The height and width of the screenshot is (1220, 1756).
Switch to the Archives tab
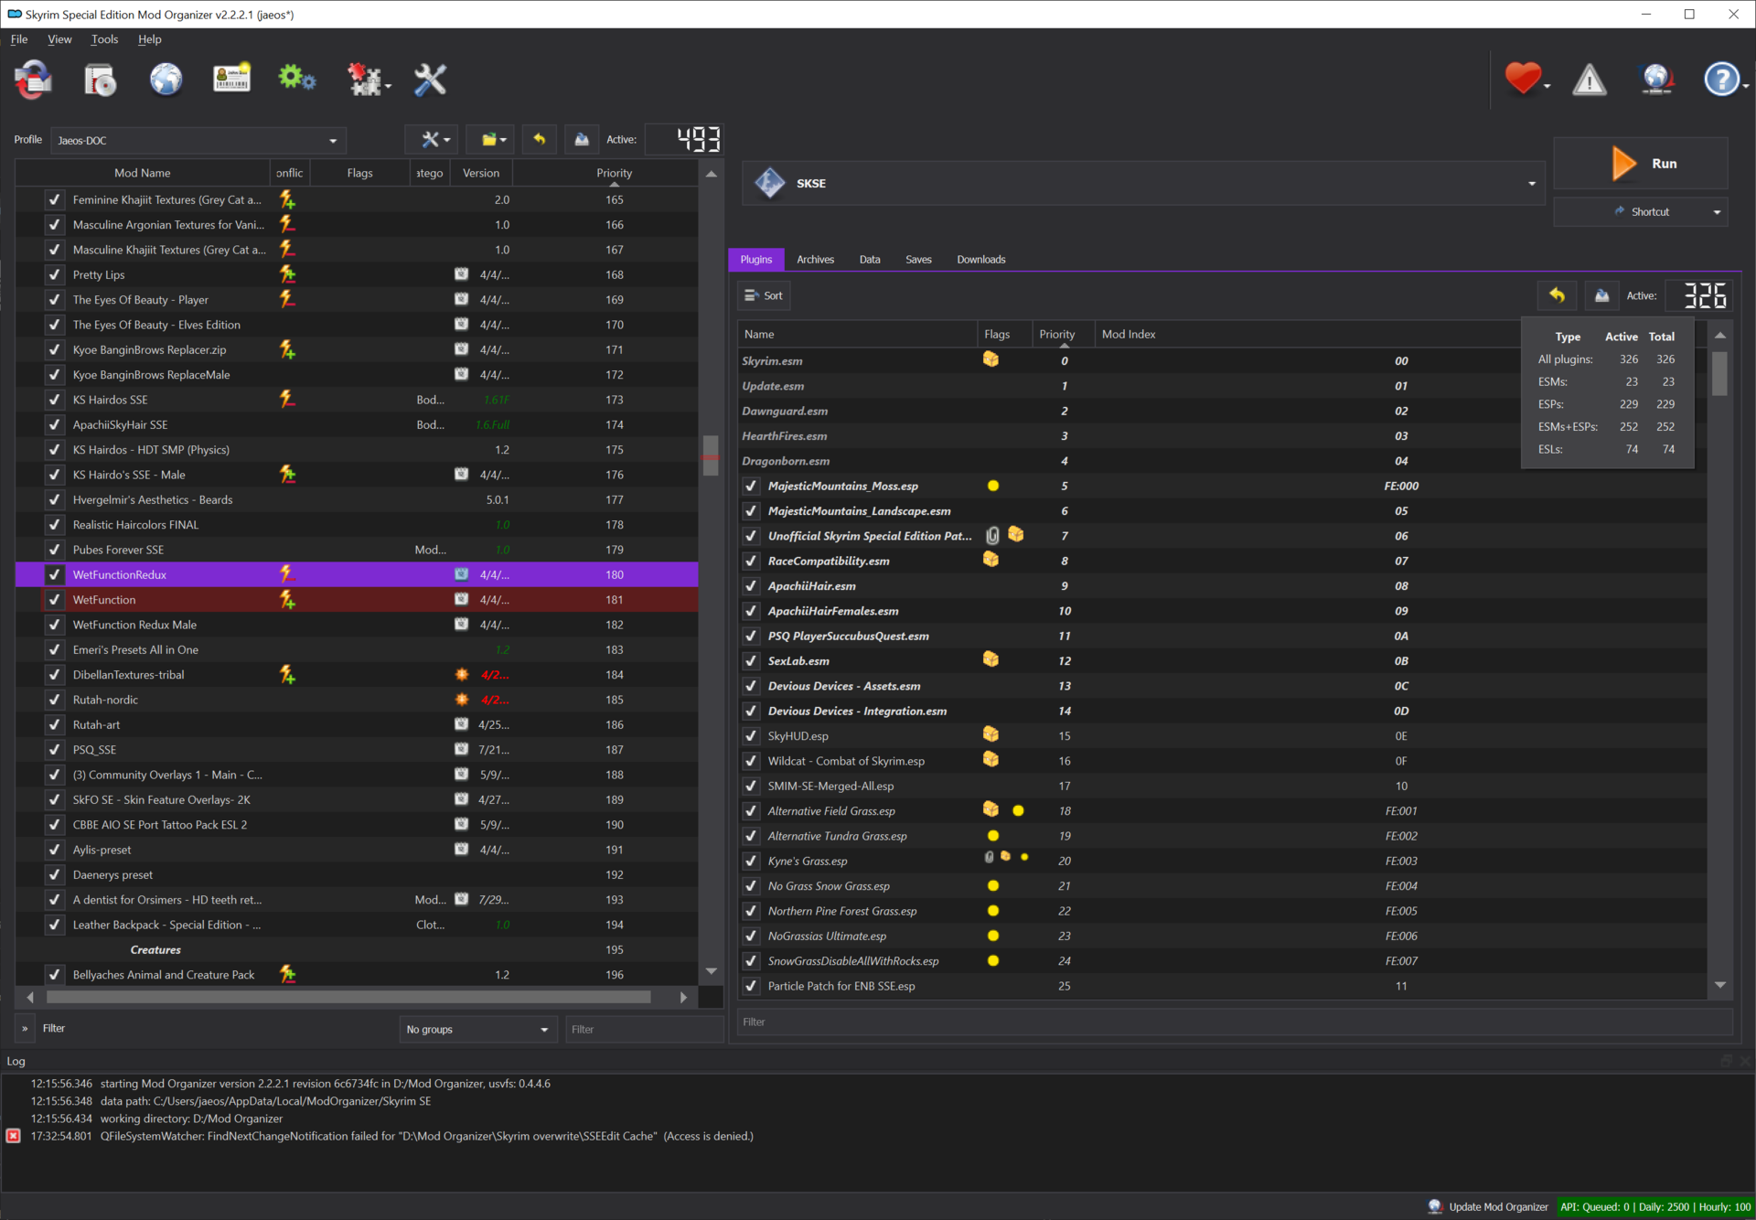815,260
